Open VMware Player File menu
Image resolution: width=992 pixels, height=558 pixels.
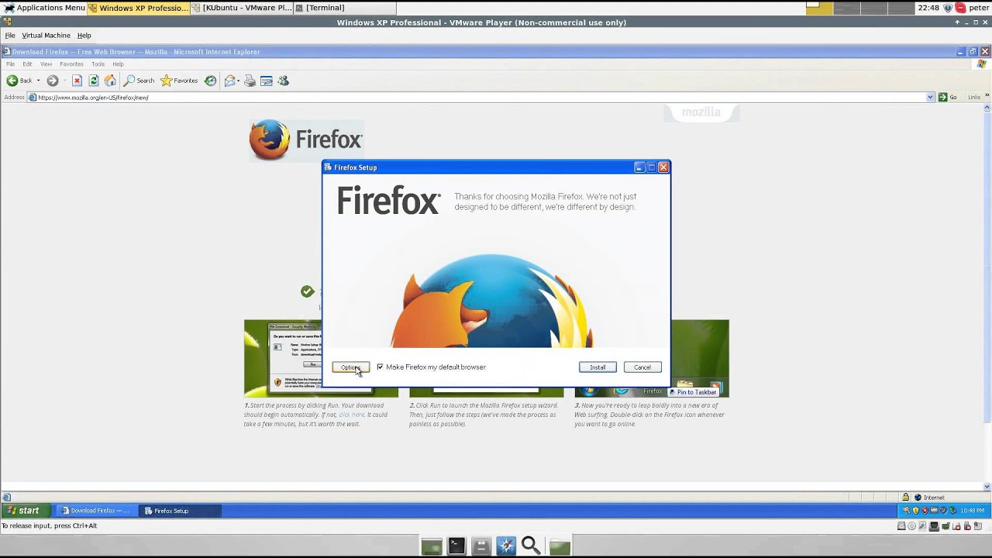click(x=10, y=36)
